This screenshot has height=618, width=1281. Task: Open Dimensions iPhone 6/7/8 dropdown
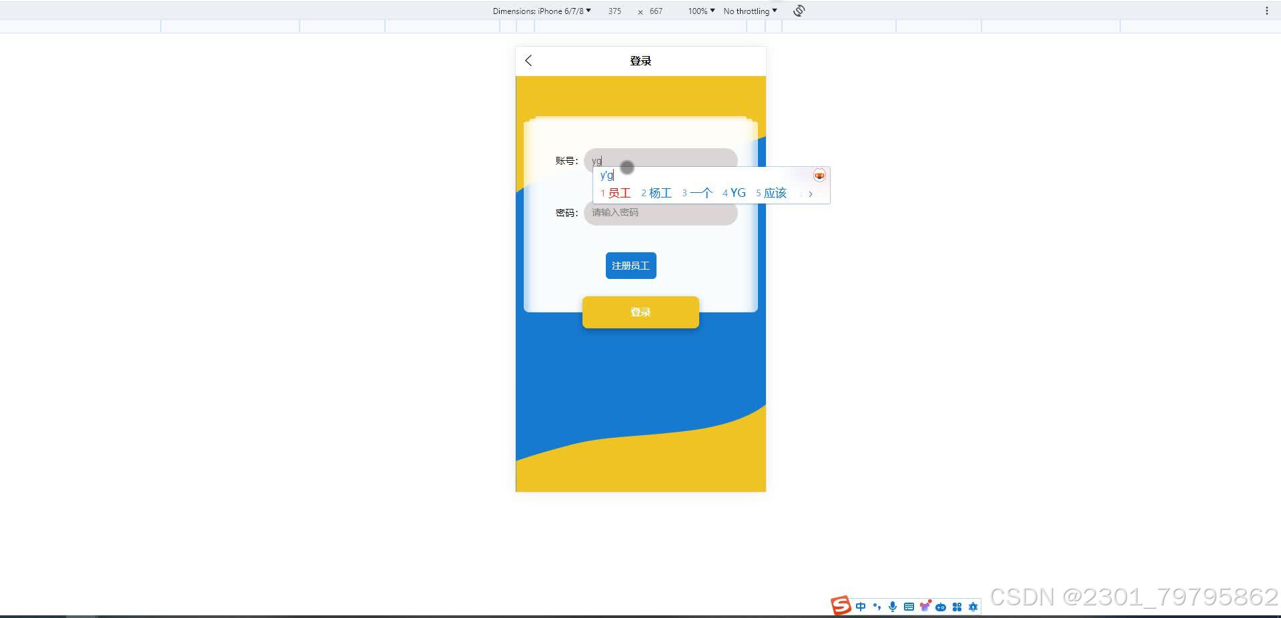(x=542, y=11)
